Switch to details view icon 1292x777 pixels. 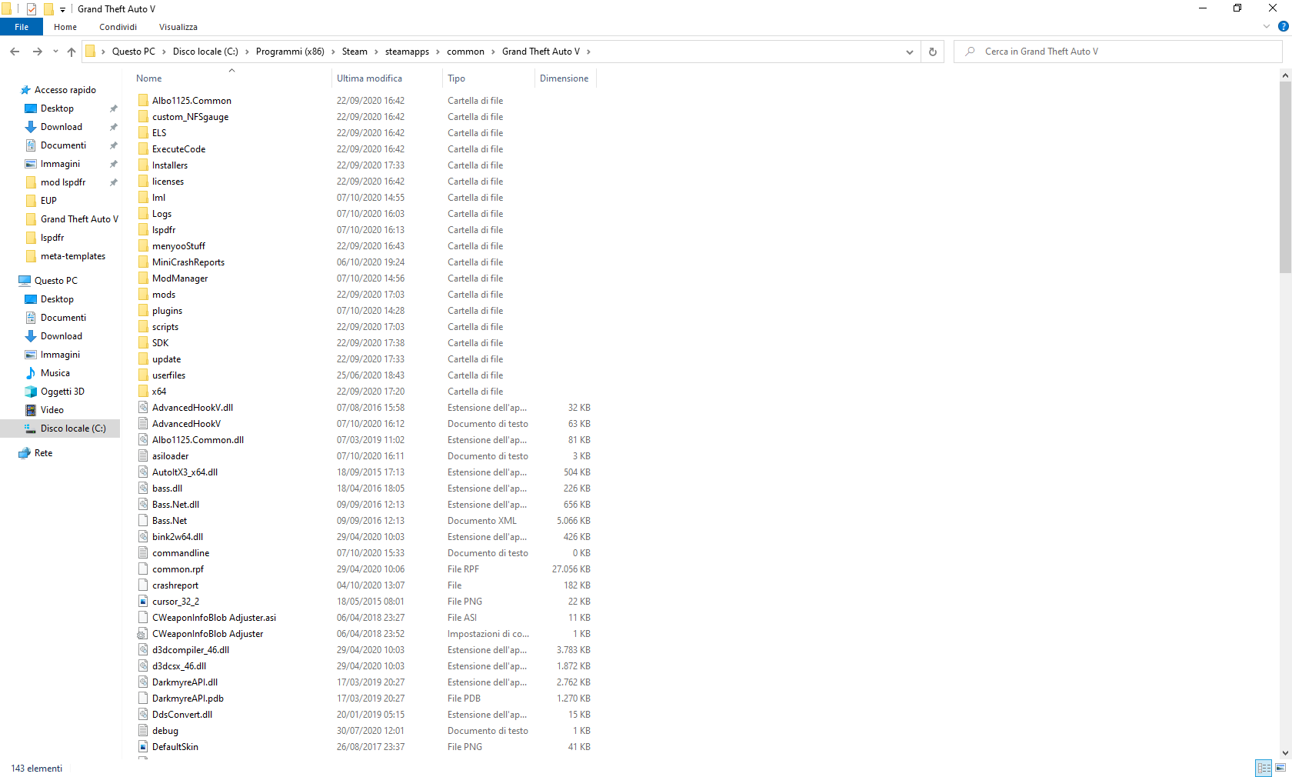(1264, 768)
